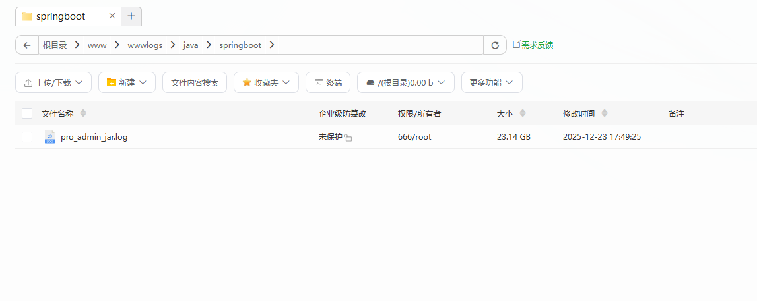The image size is (757, 301).
Task: Navigate to wwwlogs in breadcrumb
Action: click(145, 45)
